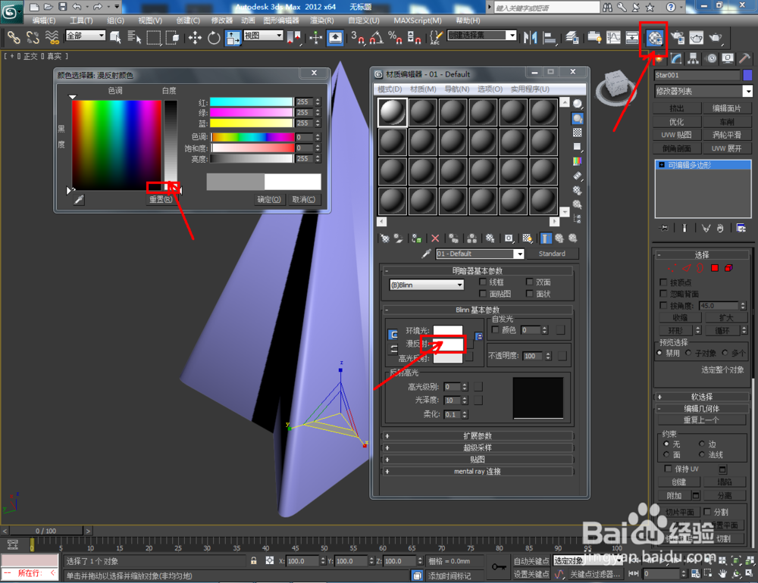Open the 全部 selection filter dropdown

pos(86,36)
